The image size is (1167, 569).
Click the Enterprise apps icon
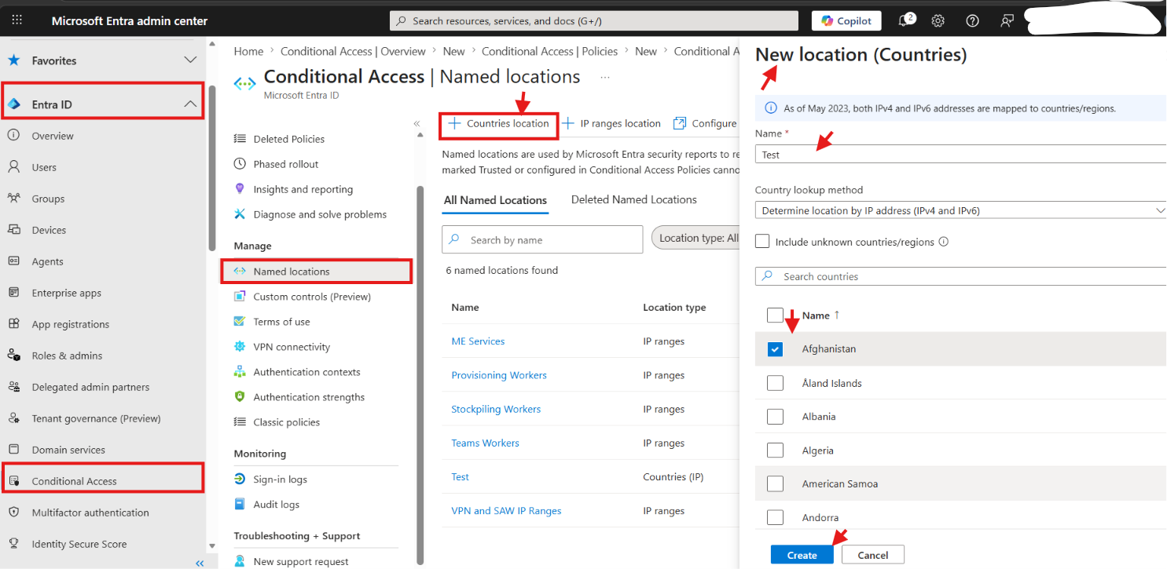(x=14, y=293)
